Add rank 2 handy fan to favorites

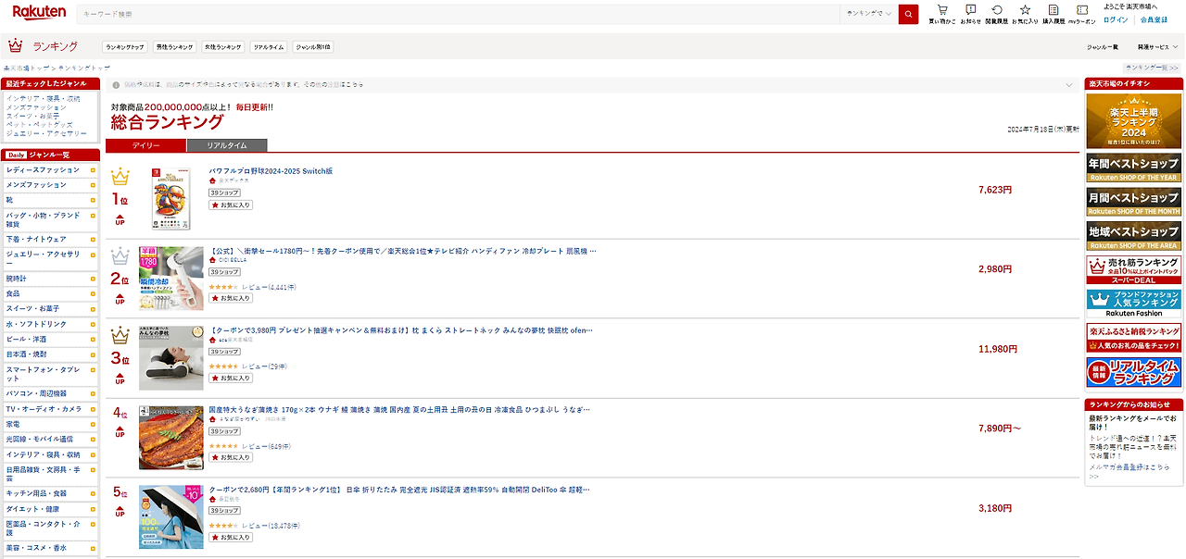[x=230, y=298]
